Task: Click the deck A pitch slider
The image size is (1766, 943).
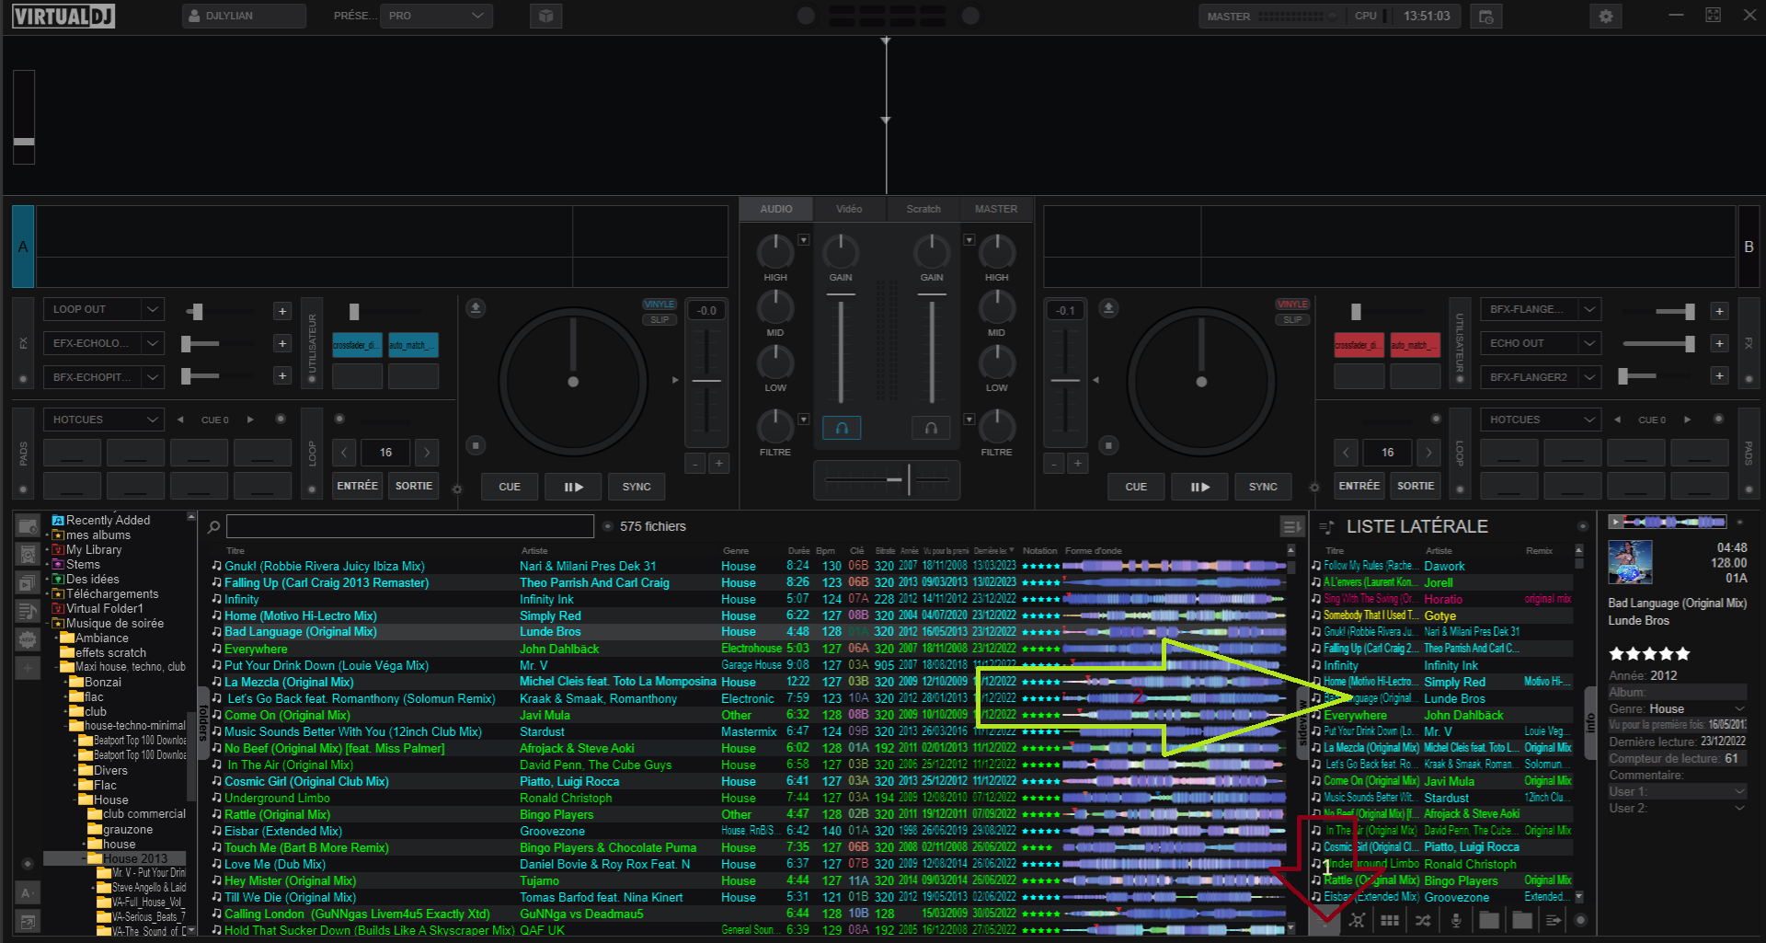Action: (x=706, y=380)
